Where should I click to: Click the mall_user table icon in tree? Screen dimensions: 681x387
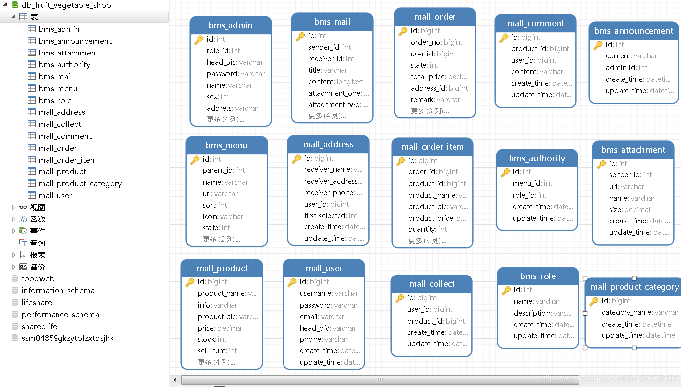tap(32, 195)
